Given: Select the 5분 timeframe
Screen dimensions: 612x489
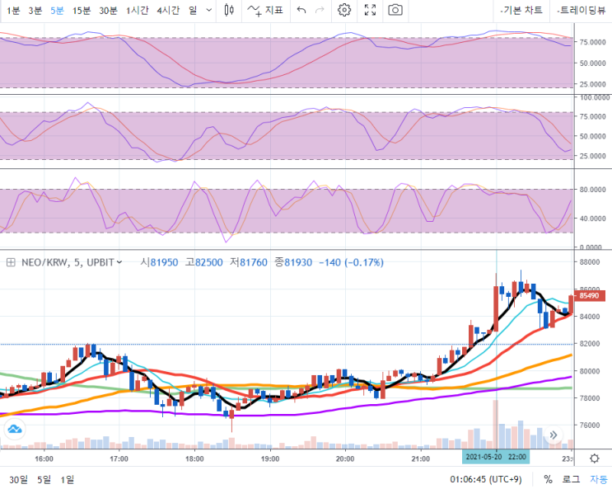Looking at the screenshot, I should point(57,10).
